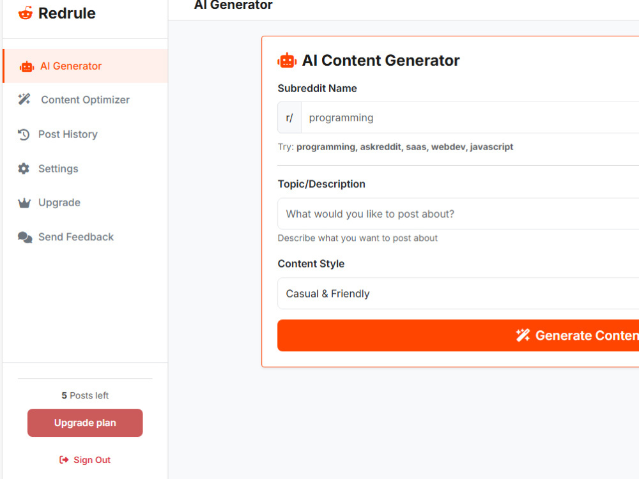Click the robot icon beside AI Generator
The height and width of the screenshot is (479, 639).
coord(27,66)
